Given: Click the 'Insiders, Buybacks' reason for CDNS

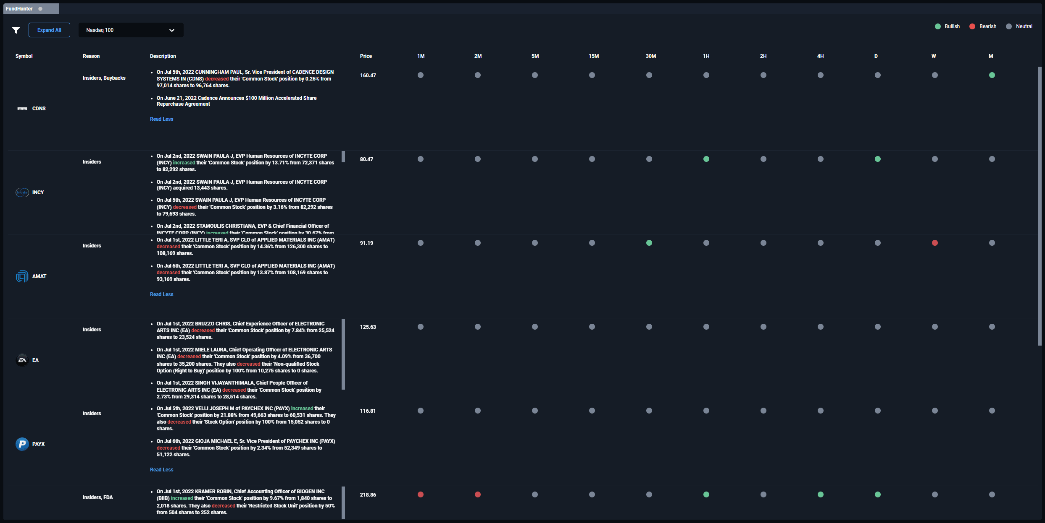Looking at the screenshot, I should pos(104,78).
